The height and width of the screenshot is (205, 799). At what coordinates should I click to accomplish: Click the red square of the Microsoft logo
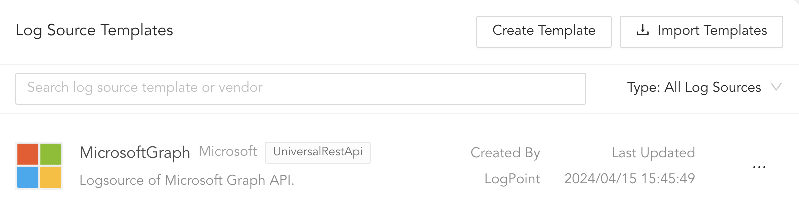28,154
